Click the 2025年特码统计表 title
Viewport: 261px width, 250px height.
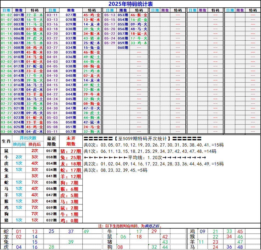click(131, 4)
